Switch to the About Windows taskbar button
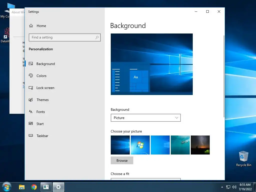This screenshot has width=256, height=192. [x=46, y=187]
